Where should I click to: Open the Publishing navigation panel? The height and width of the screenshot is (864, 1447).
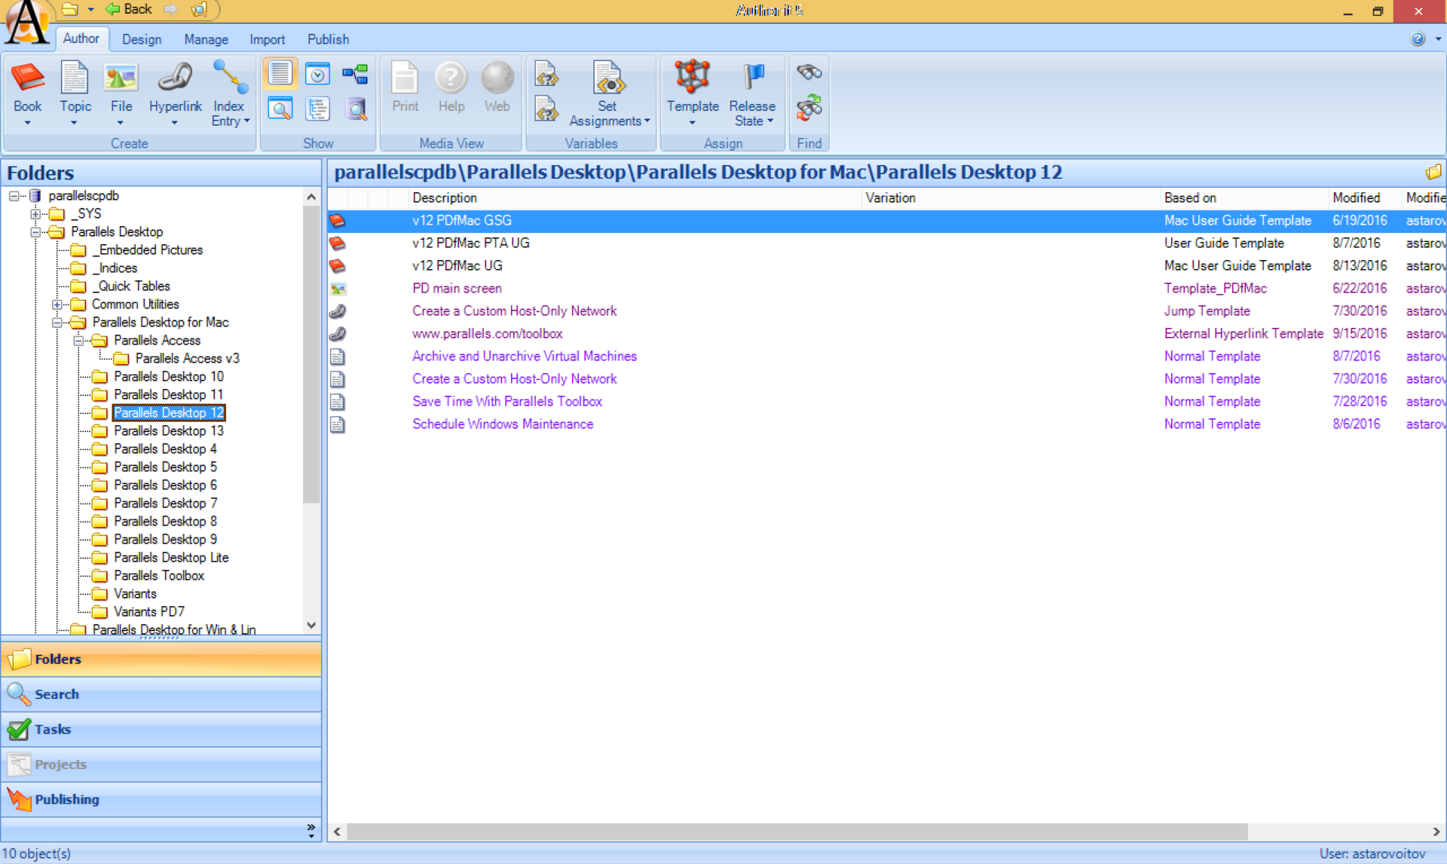[x=161, y=799]
